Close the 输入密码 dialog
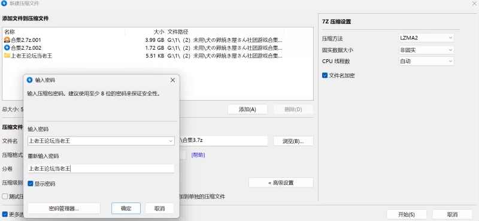The width and height of the screenshot is (479, 221). (172, 80)
